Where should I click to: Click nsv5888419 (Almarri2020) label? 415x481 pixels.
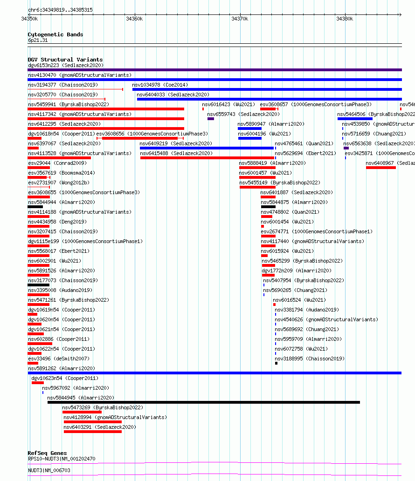pyautogui.click(x=272, y=163)
